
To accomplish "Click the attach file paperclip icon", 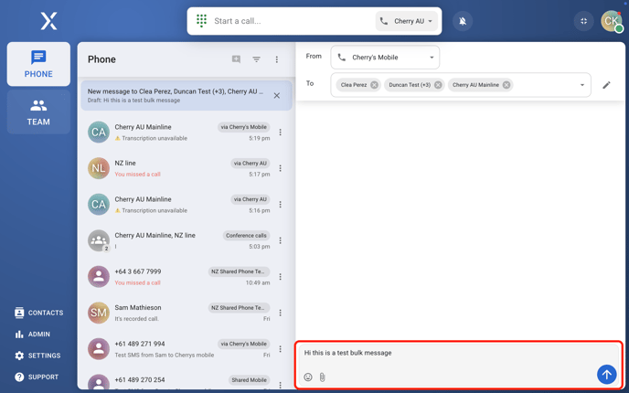I will tap(322, 377).
